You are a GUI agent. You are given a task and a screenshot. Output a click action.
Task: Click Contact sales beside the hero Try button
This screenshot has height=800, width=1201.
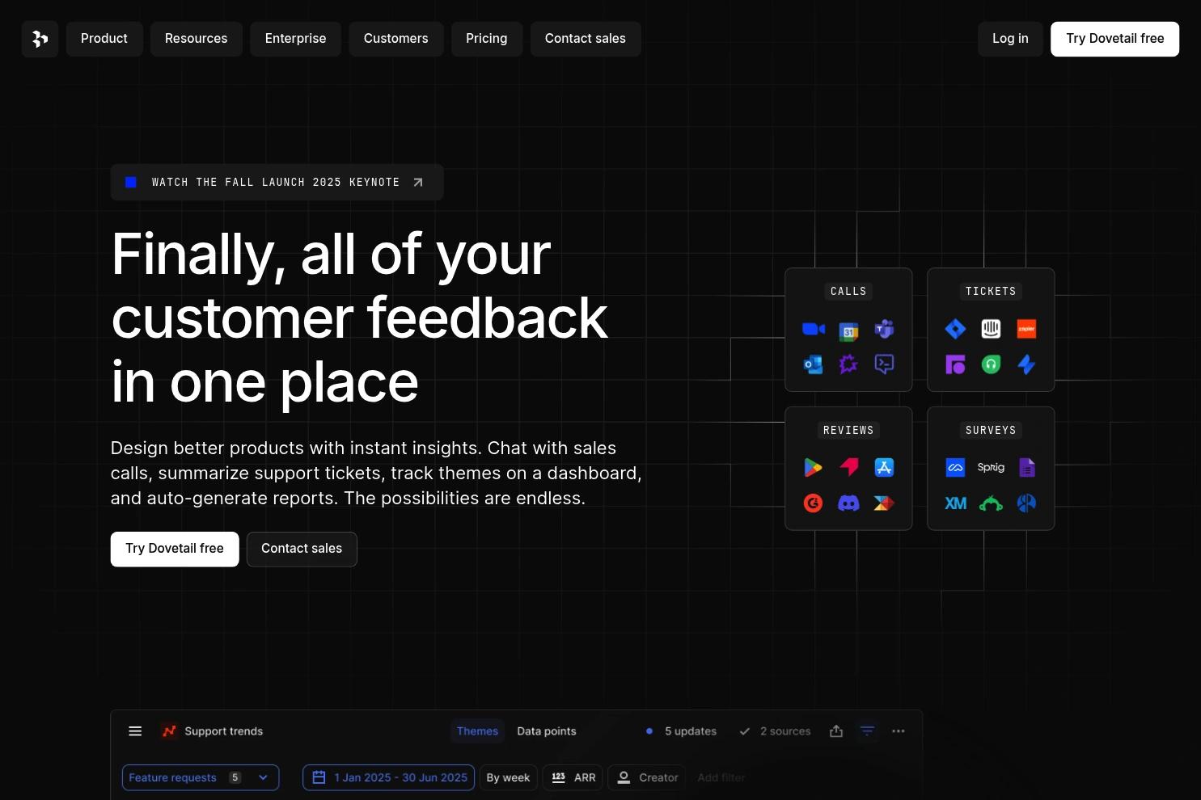point(302,549)
